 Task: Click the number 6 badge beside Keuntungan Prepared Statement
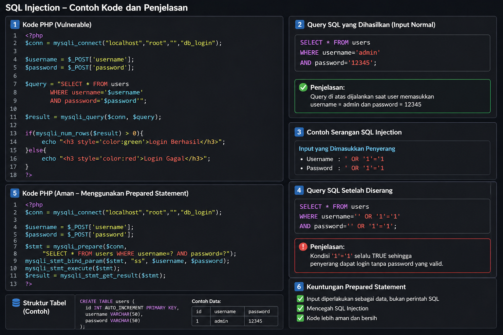pos(299,287)
